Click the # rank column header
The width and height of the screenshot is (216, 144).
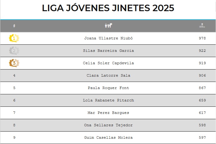14,26
